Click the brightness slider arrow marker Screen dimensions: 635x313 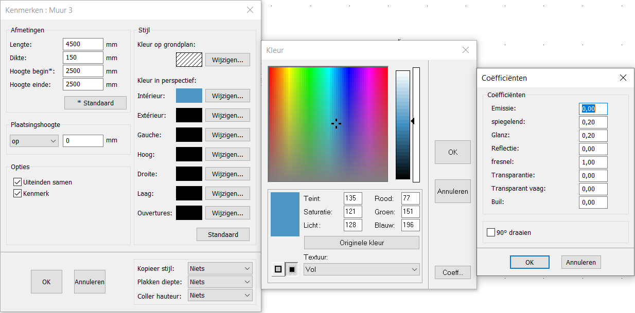(x=412, y=121)
